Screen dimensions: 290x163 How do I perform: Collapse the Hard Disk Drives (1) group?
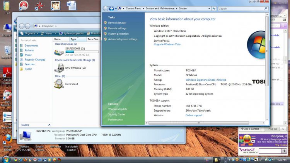(66, 44)
